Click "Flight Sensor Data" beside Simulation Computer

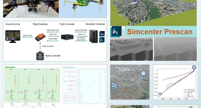(81, 30)
